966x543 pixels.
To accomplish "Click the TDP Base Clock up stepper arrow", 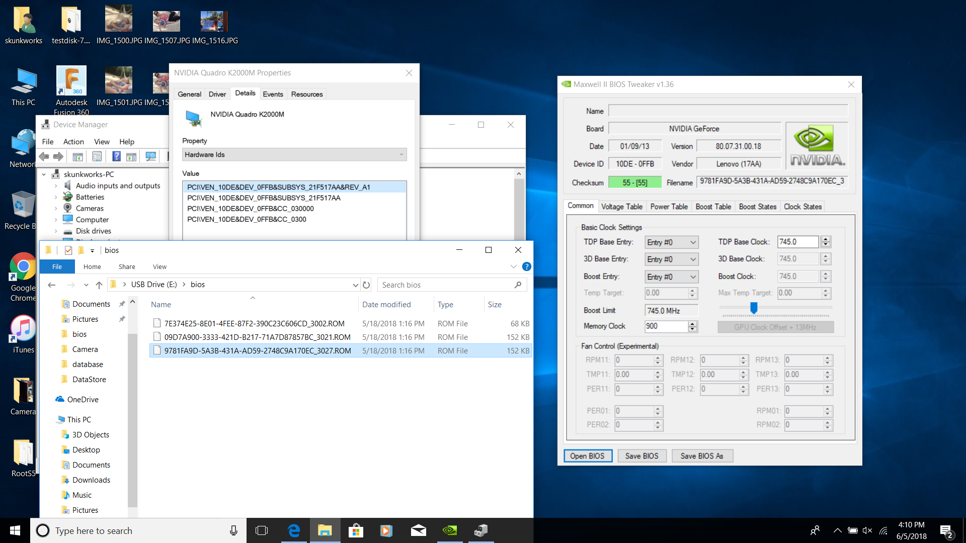I will [x=826, y=239].
